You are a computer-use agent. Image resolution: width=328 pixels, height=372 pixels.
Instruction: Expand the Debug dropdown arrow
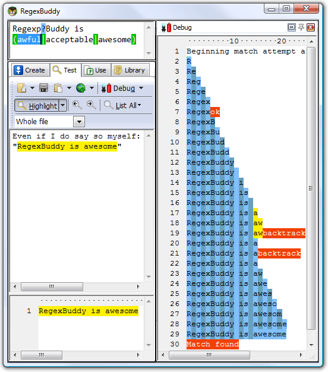[141, 88]
